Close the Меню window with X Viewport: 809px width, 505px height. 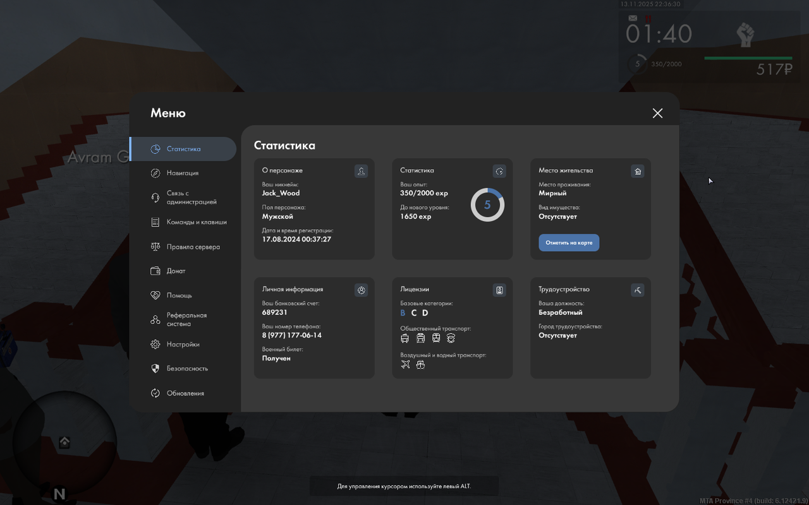657,113
